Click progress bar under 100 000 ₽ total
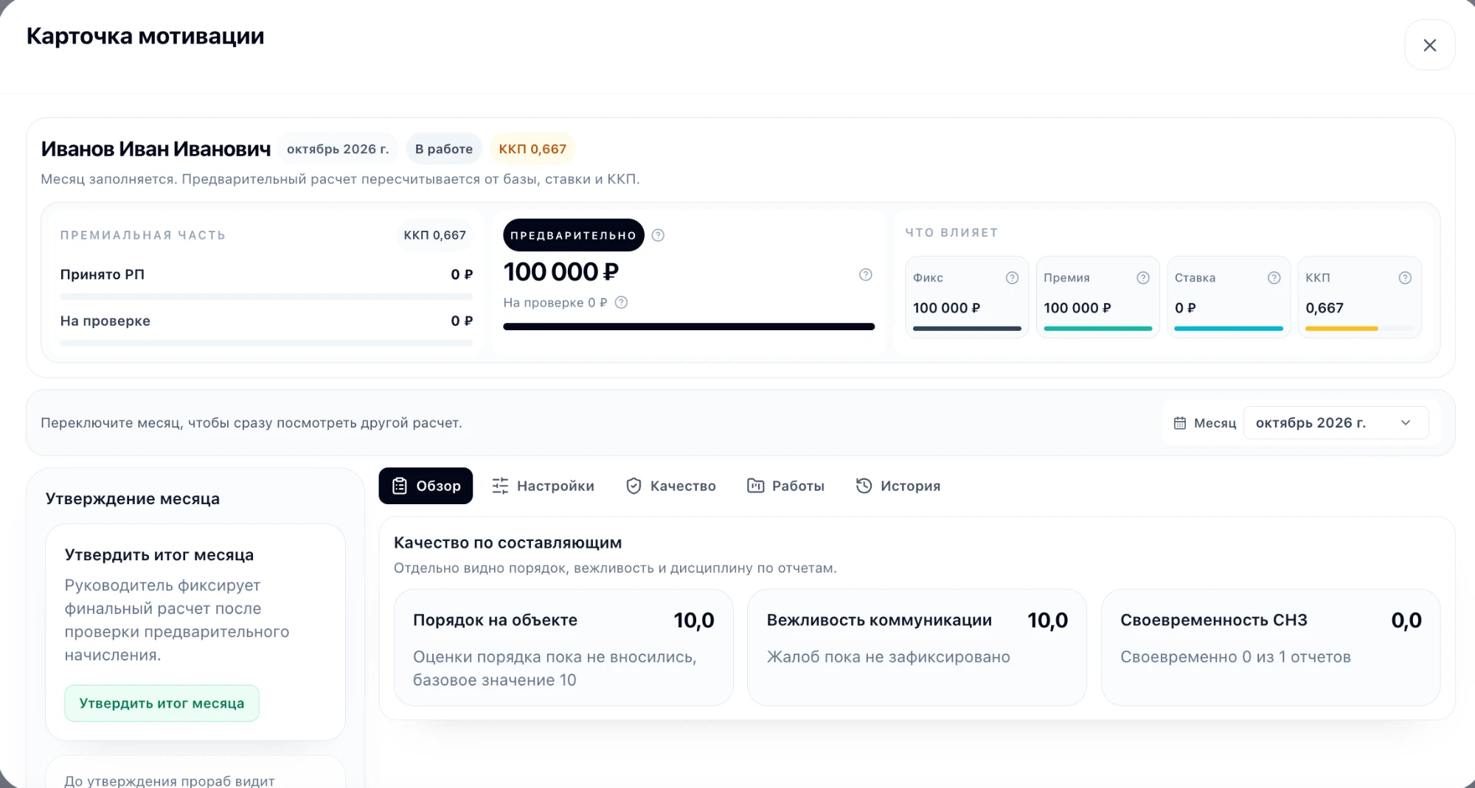 pyautogui.click(x=689, y=327)
